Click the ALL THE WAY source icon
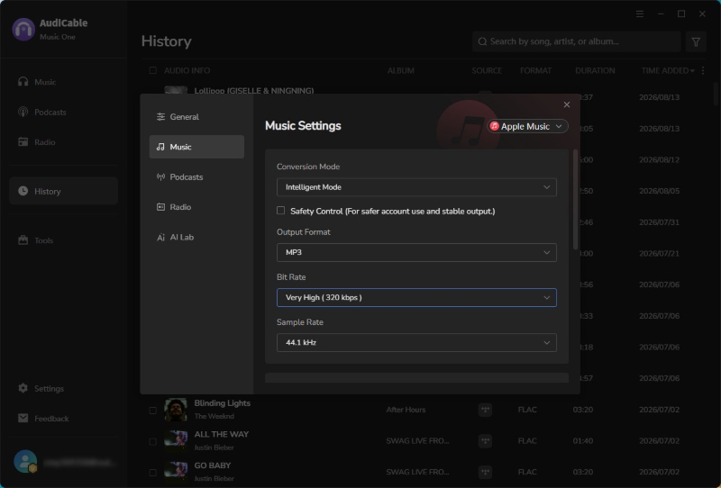 485,440
